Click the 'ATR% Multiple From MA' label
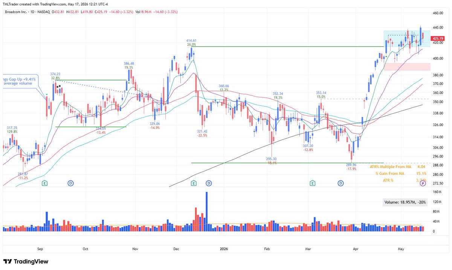 point(391,167)
